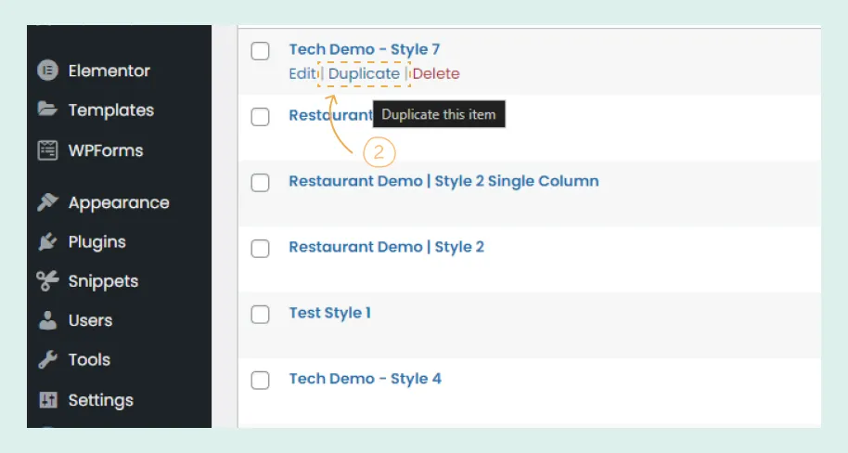Click the Templates folder icon
Screen dimensions: 848x453
click(47, 110)
